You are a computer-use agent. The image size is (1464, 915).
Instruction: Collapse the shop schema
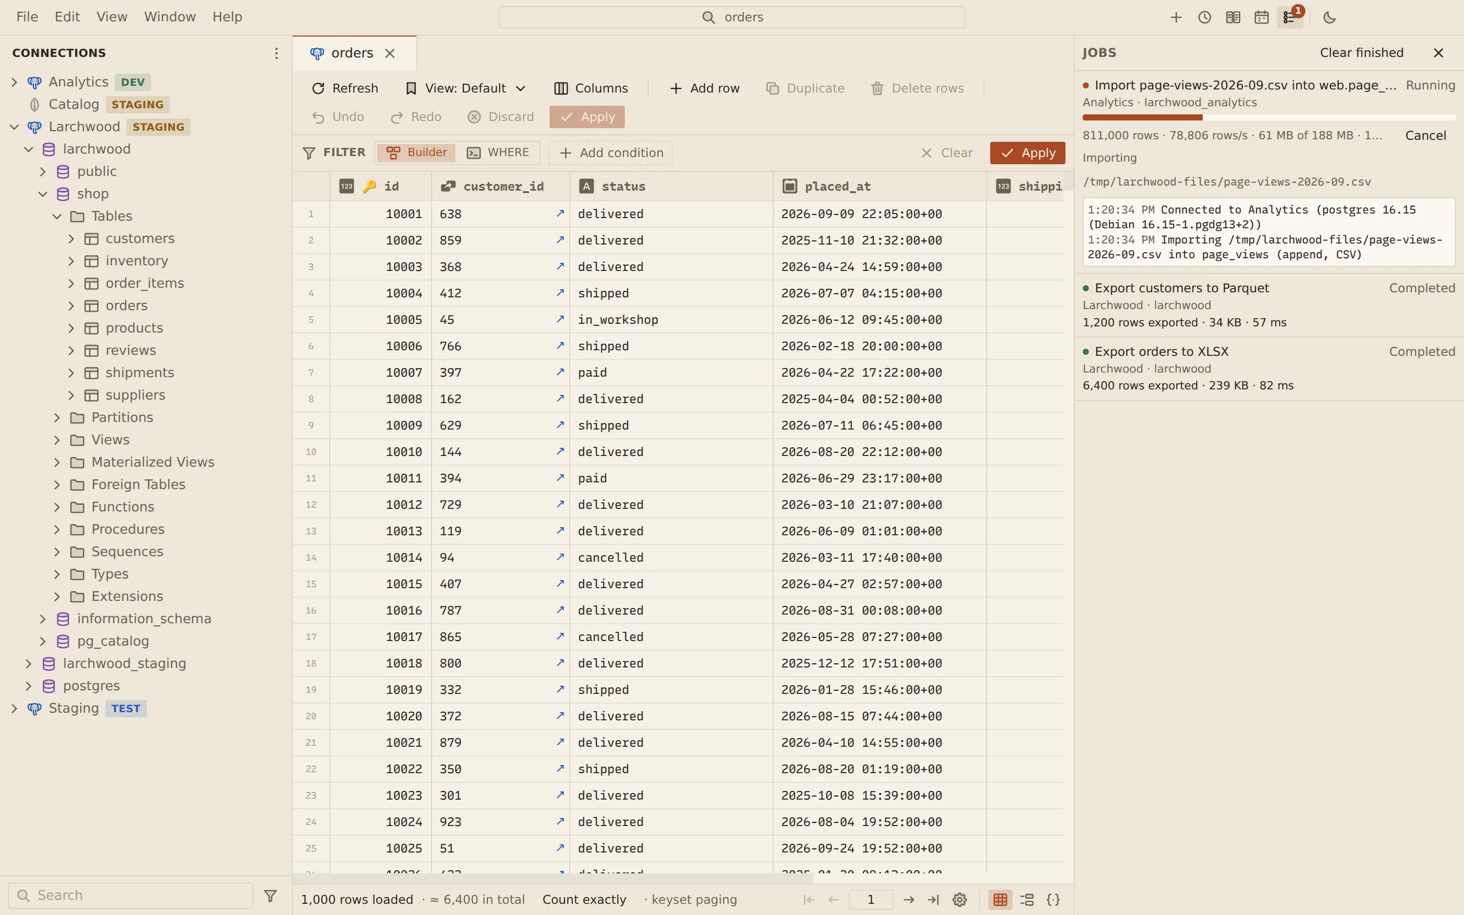[43, 194]
